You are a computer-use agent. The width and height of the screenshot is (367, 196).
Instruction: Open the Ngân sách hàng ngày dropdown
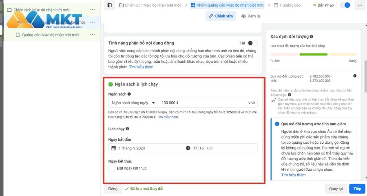tap(133, 103)
